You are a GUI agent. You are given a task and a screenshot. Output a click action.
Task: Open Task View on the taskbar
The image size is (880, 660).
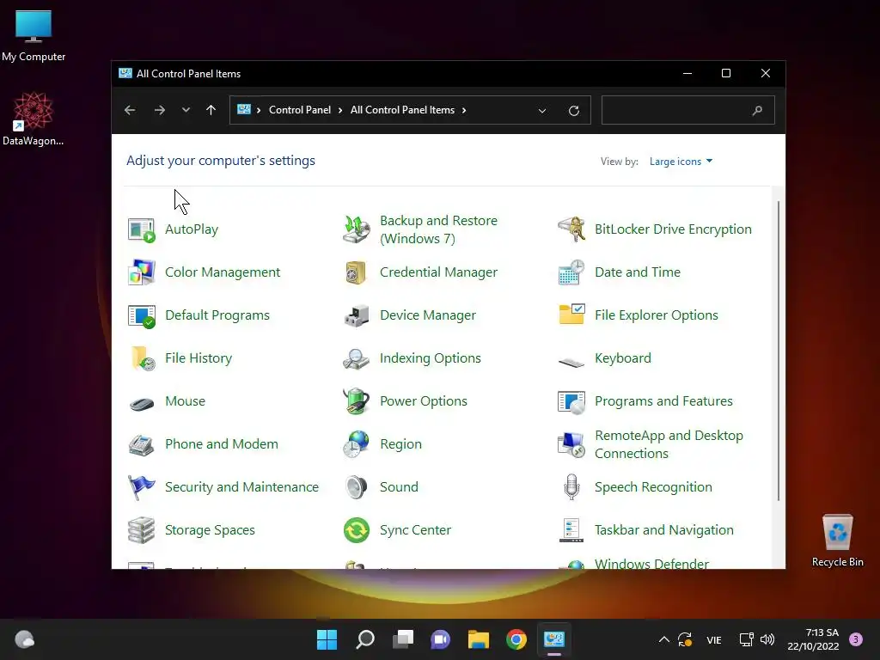(403, 639)
